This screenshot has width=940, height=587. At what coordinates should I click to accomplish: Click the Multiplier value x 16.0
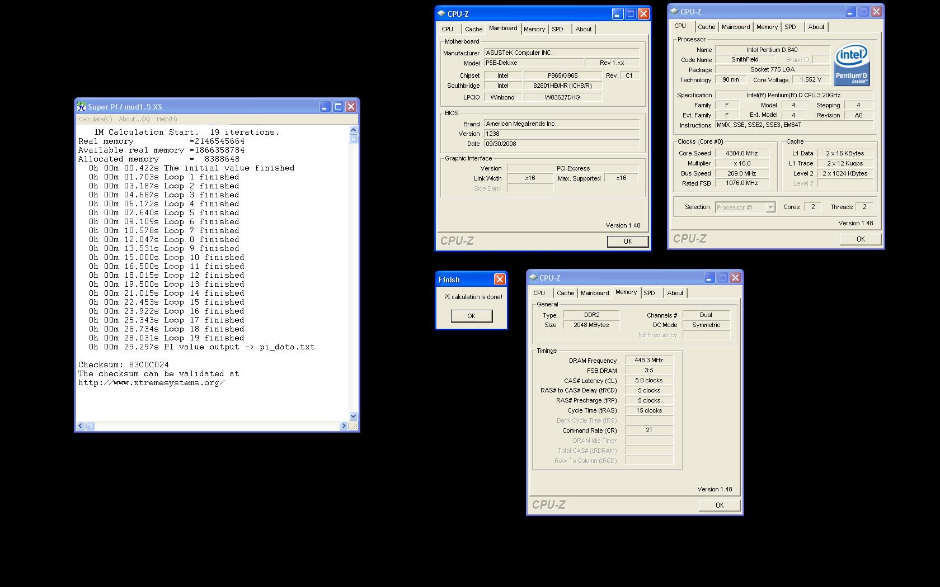tap(741, 163)
